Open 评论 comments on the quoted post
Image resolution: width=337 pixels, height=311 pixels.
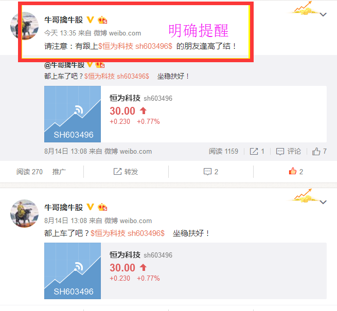289,152
